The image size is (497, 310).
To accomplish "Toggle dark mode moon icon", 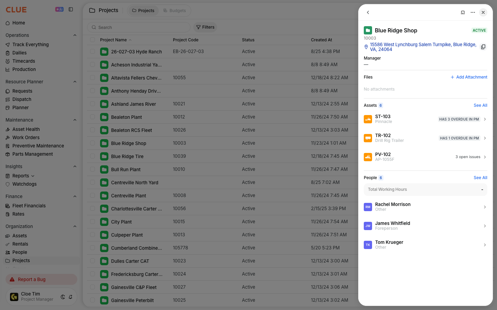I will (63, 297).
